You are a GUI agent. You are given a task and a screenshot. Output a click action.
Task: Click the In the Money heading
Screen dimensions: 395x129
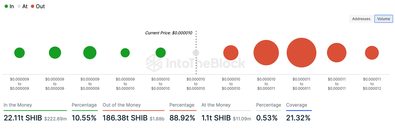18,105
